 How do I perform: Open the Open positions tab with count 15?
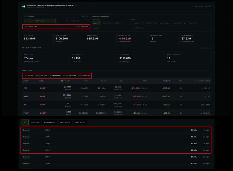(x=107, y=23)
